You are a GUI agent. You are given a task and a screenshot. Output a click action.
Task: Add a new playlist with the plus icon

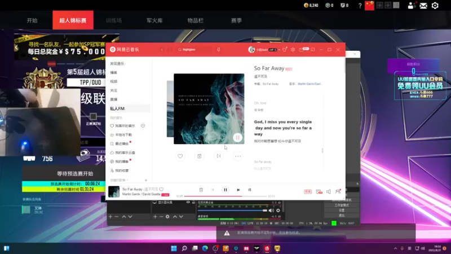pyautogui.click(x=146, y=180)
